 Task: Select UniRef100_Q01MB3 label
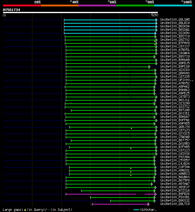[x=175, y=143]
